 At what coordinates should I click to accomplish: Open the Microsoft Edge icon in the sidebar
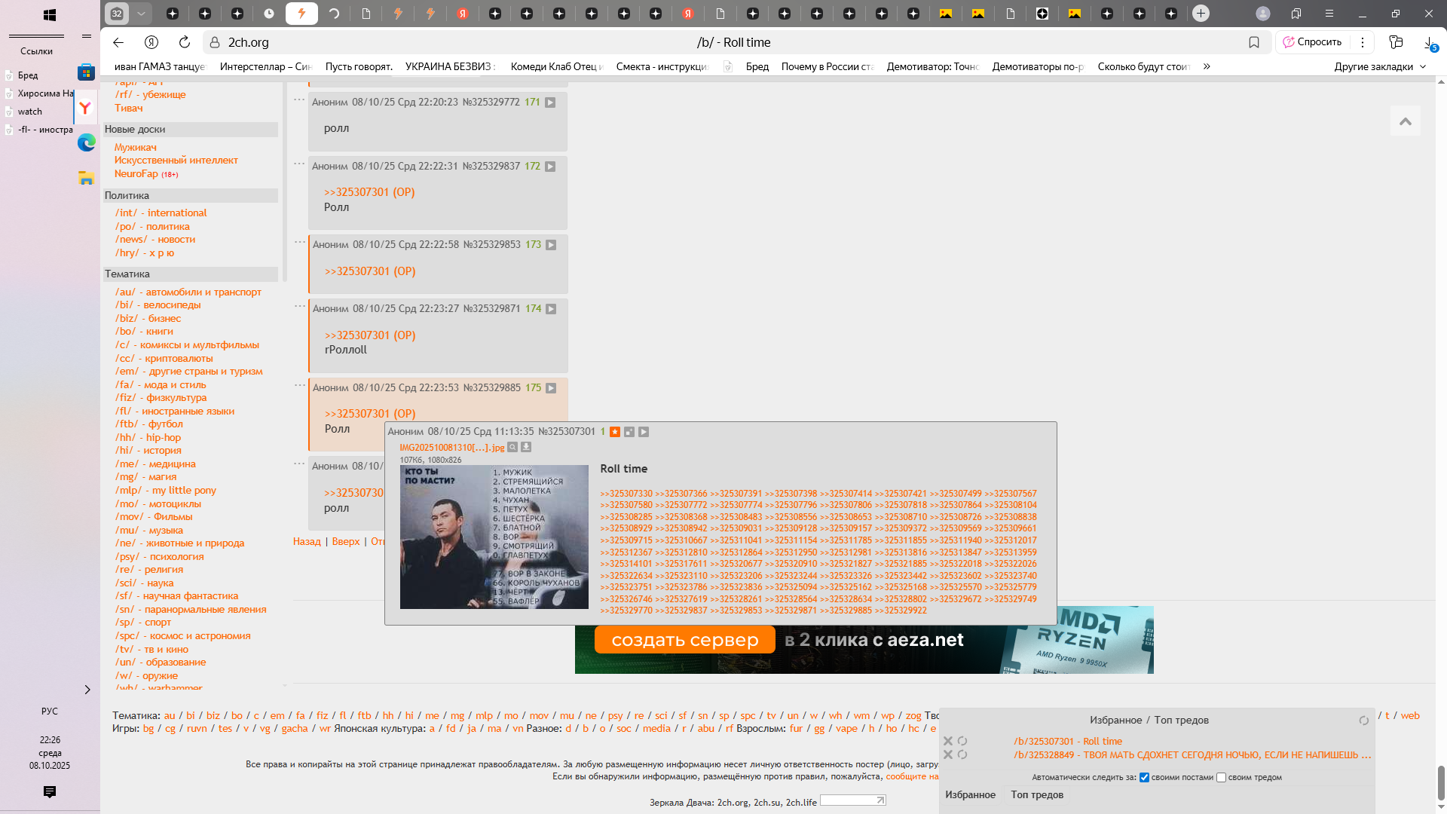tap(86, 142)
